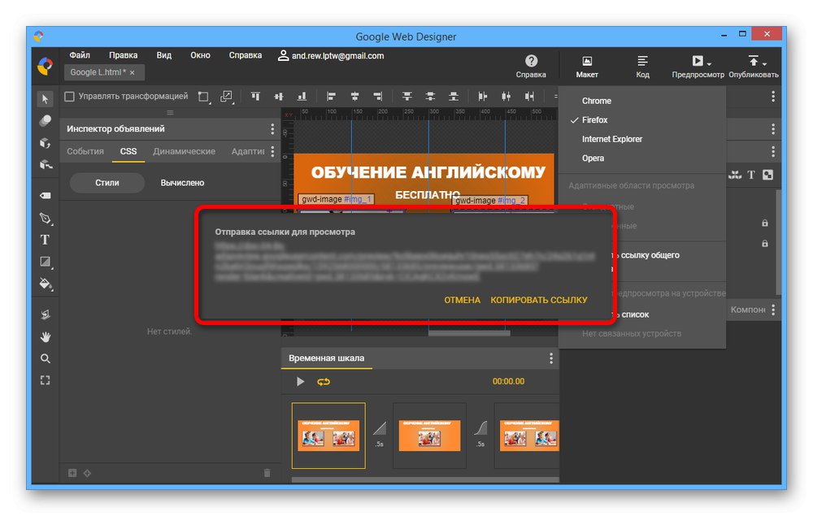Click align vertical centers icon
This screenshot has height=516, width=813.
pos(278,96)
